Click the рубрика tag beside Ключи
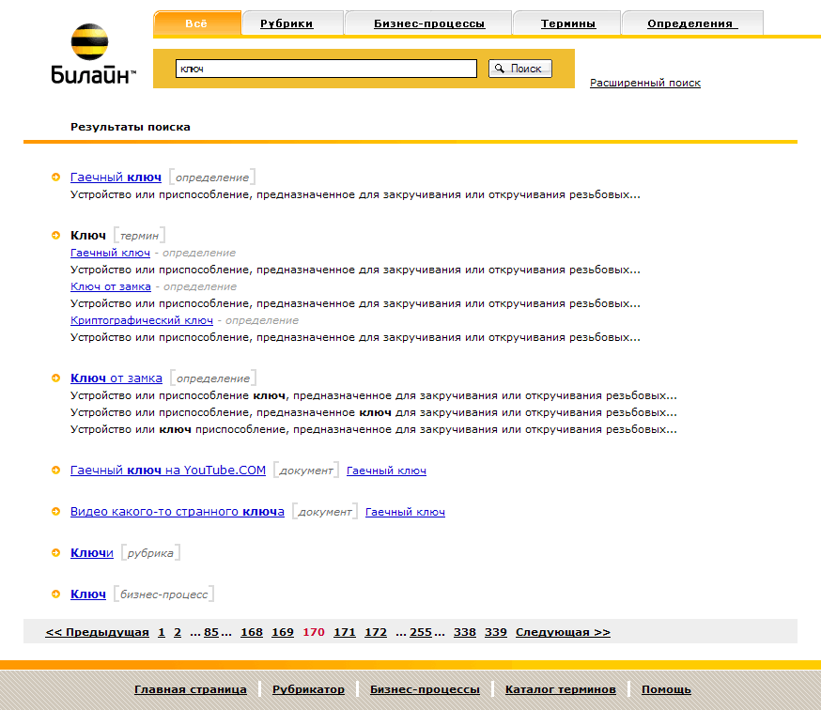Viewport: 821px width, 710px height. coord(150,553)
